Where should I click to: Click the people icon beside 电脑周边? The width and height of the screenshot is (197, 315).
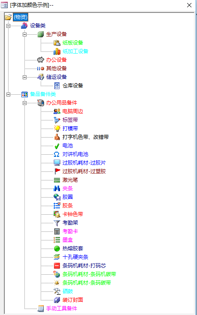tap(57, 111)
